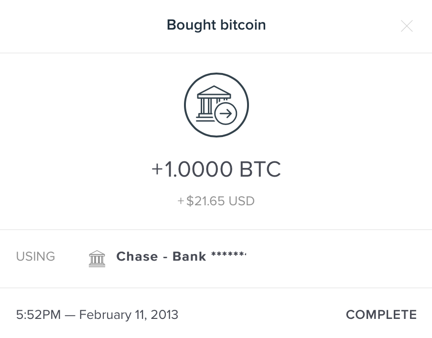Close the Bought bitcoin dialog
This screenshot has height=338, width=432.
tap(407, 26)
